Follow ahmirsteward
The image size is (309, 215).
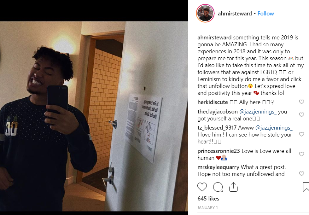point(265,14)
